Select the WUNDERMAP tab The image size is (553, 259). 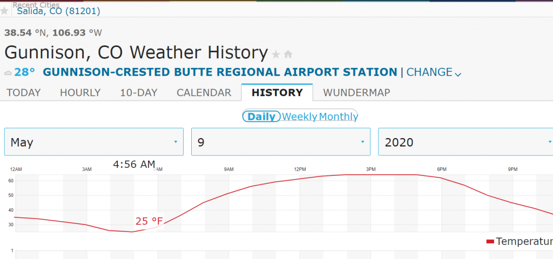pyautogui.click(x=356, y=92)
